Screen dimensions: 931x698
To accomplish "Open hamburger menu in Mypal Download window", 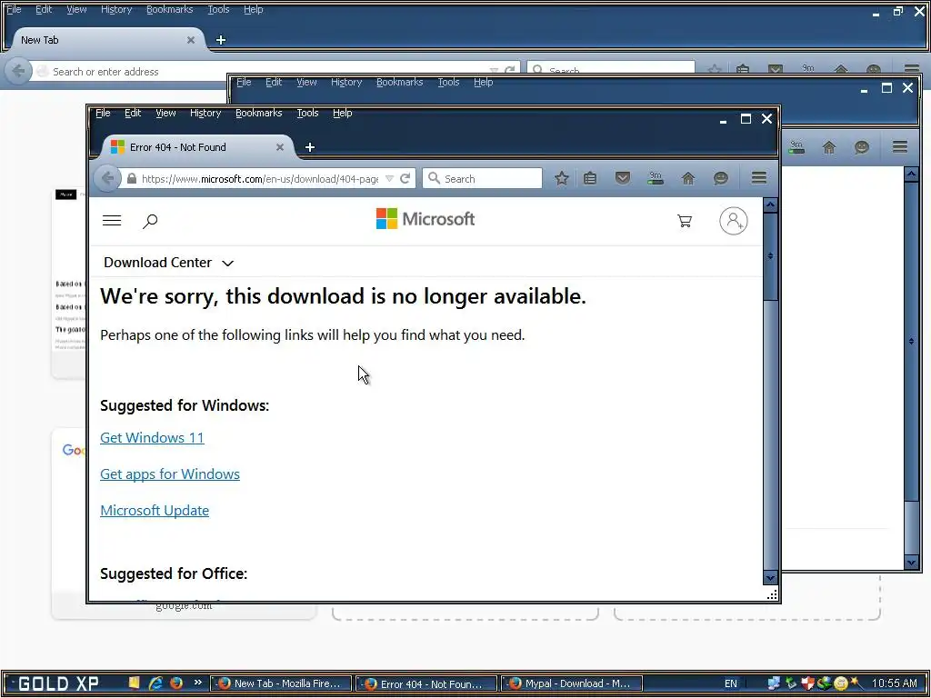I will click(x=899, y=146).
